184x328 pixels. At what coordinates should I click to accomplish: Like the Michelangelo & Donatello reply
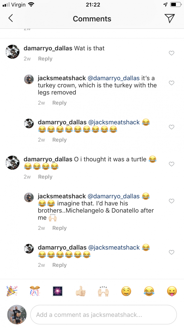[x=171, y=201]
